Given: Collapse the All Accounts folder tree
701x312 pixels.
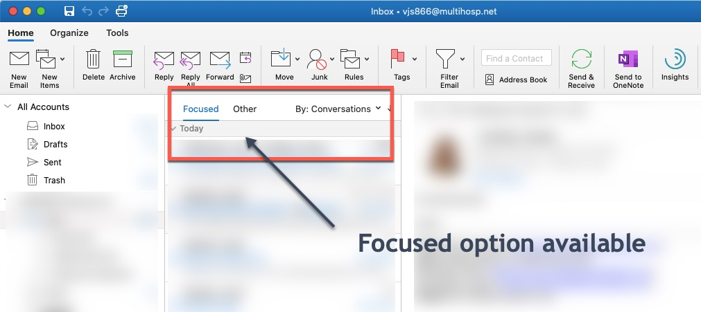Looking at the screenshot, I should (7, 107).
